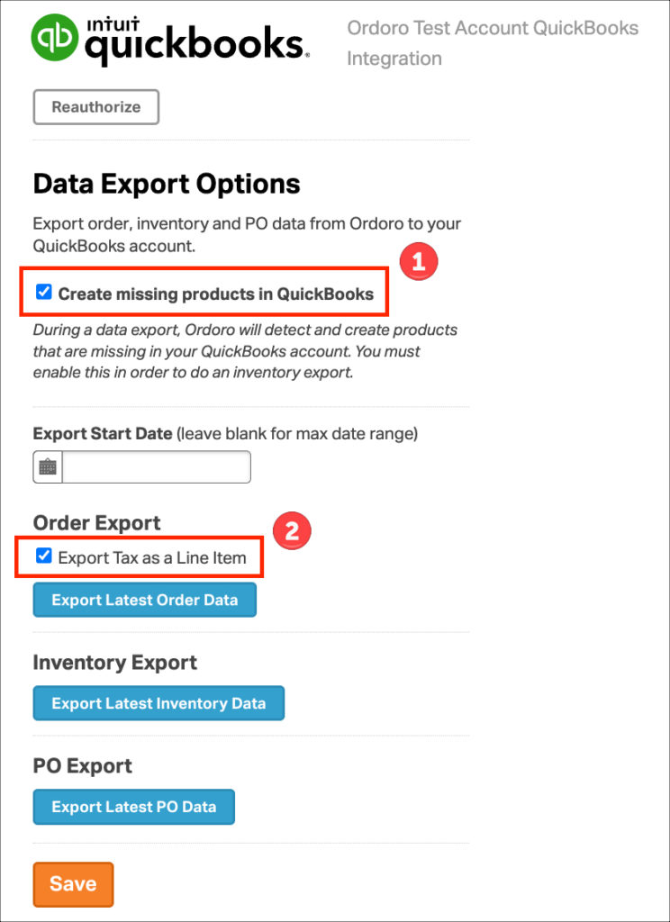Click the Order Export section heading
The width and height of the screenshot is (670, 922).
click(97, 523)
